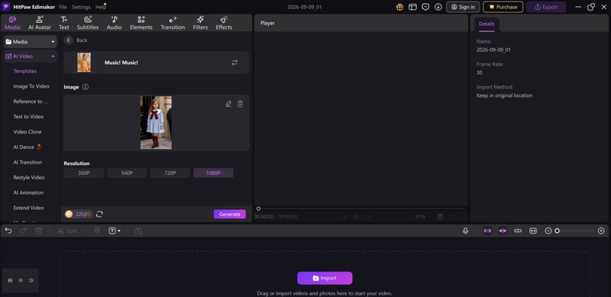Toggle the unlit third timeline mode icon
The height and width of the screenshot is (297, 611).
[x=518, y=231]
